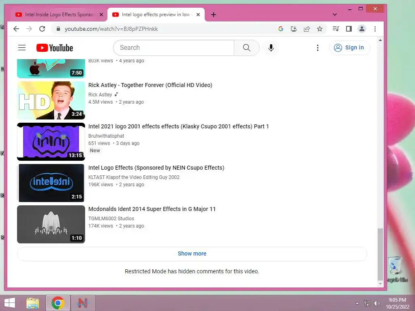415x311 pixels.
Task: Open the Windows Start button
Action: coord(10,303)
